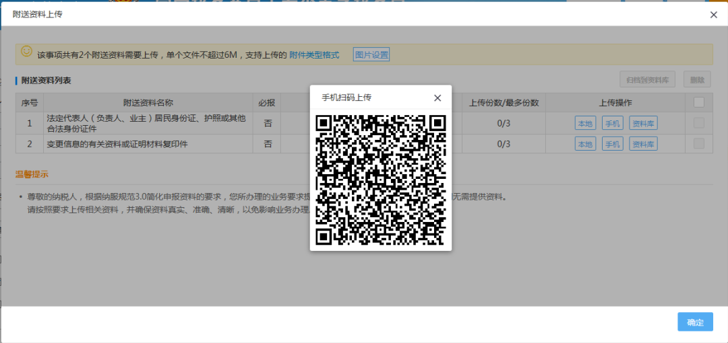The width and height of the screenshot is (728, 343).
Task: Click 0/3 count in row 2
Action: 504,144
